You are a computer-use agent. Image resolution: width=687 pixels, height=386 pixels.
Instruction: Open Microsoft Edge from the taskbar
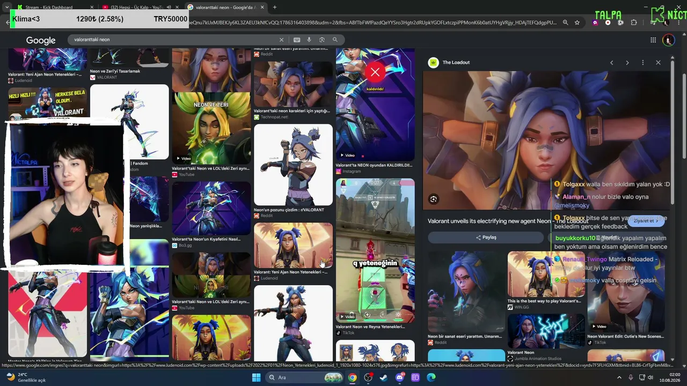click(431, 377)
